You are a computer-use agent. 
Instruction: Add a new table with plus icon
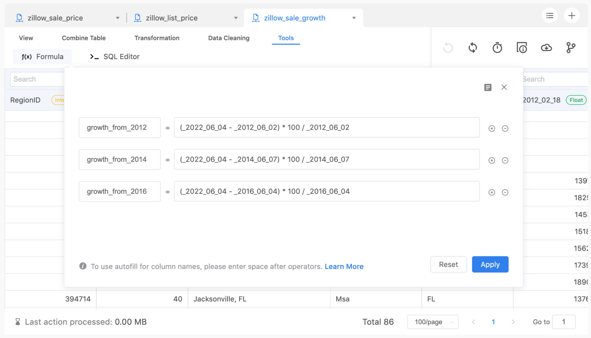coord(571,16)
